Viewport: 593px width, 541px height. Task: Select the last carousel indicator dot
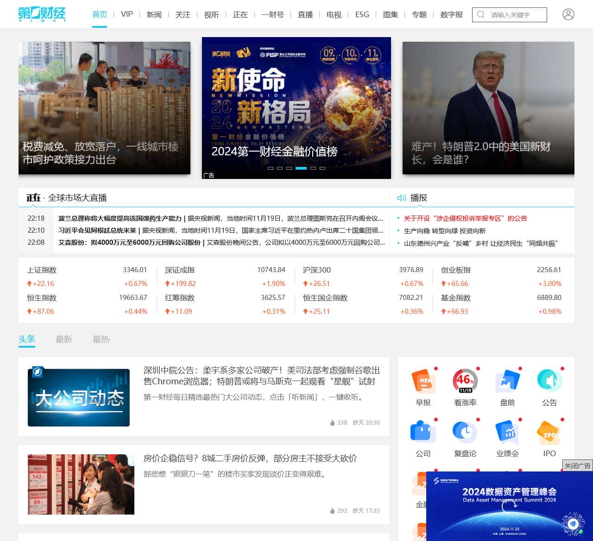pyautogui.click(x=322, y=168)
